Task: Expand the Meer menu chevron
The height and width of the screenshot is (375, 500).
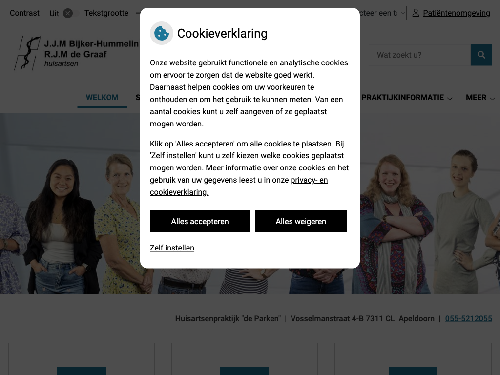Action: pos(492,99)
